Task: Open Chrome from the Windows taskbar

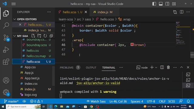Action: click(x=92, y=107)
